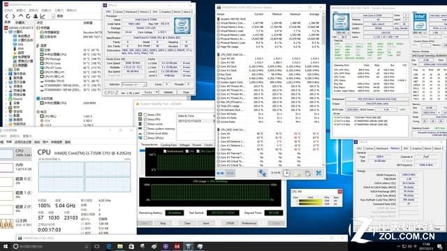
Task: Select Uncore Ratio row in HWiNFO sensors
Action: 270,122
